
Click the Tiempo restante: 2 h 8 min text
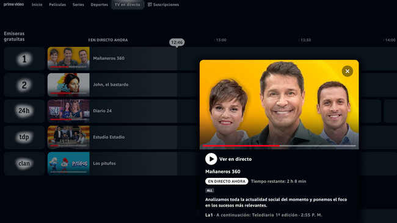tap(279, 182)
